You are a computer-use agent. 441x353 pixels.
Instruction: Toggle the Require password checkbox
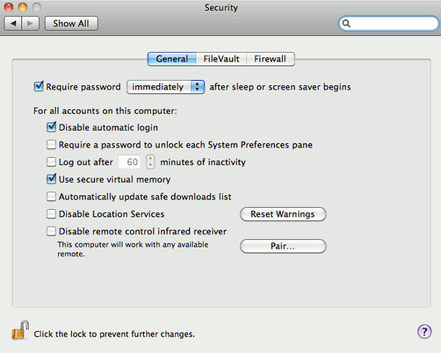[x=39, y=87]
